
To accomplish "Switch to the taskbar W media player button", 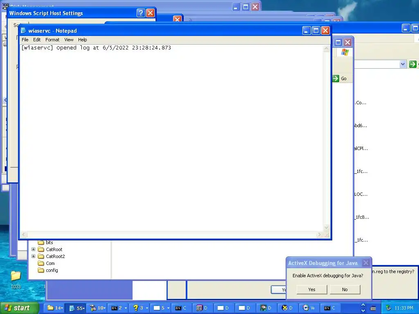I will pos(309,308).
